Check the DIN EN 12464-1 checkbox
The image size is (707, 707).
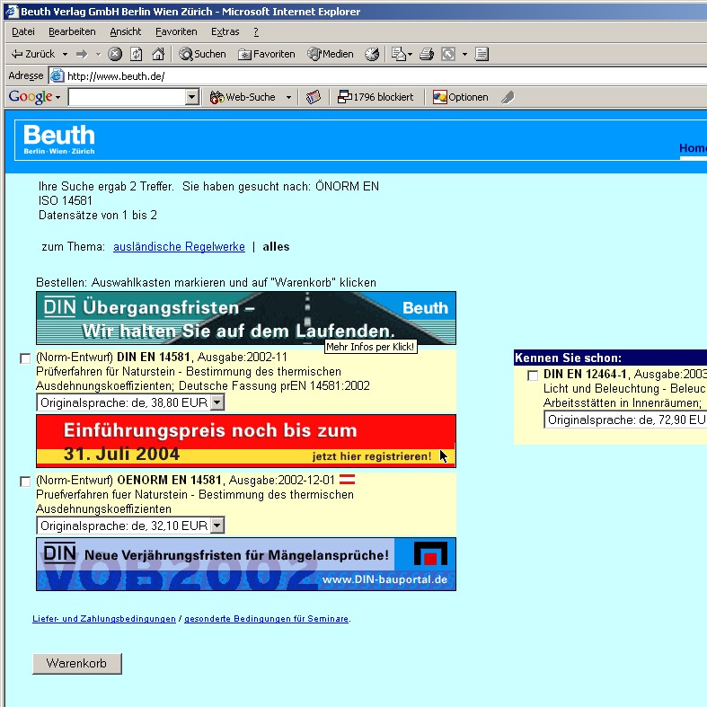533,376
